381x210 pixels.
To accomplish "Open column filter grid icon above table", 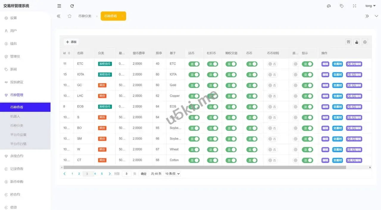I will [x=349, y=42].
